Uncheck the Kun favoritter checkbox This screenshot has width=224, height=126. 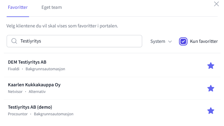(183, 41)
